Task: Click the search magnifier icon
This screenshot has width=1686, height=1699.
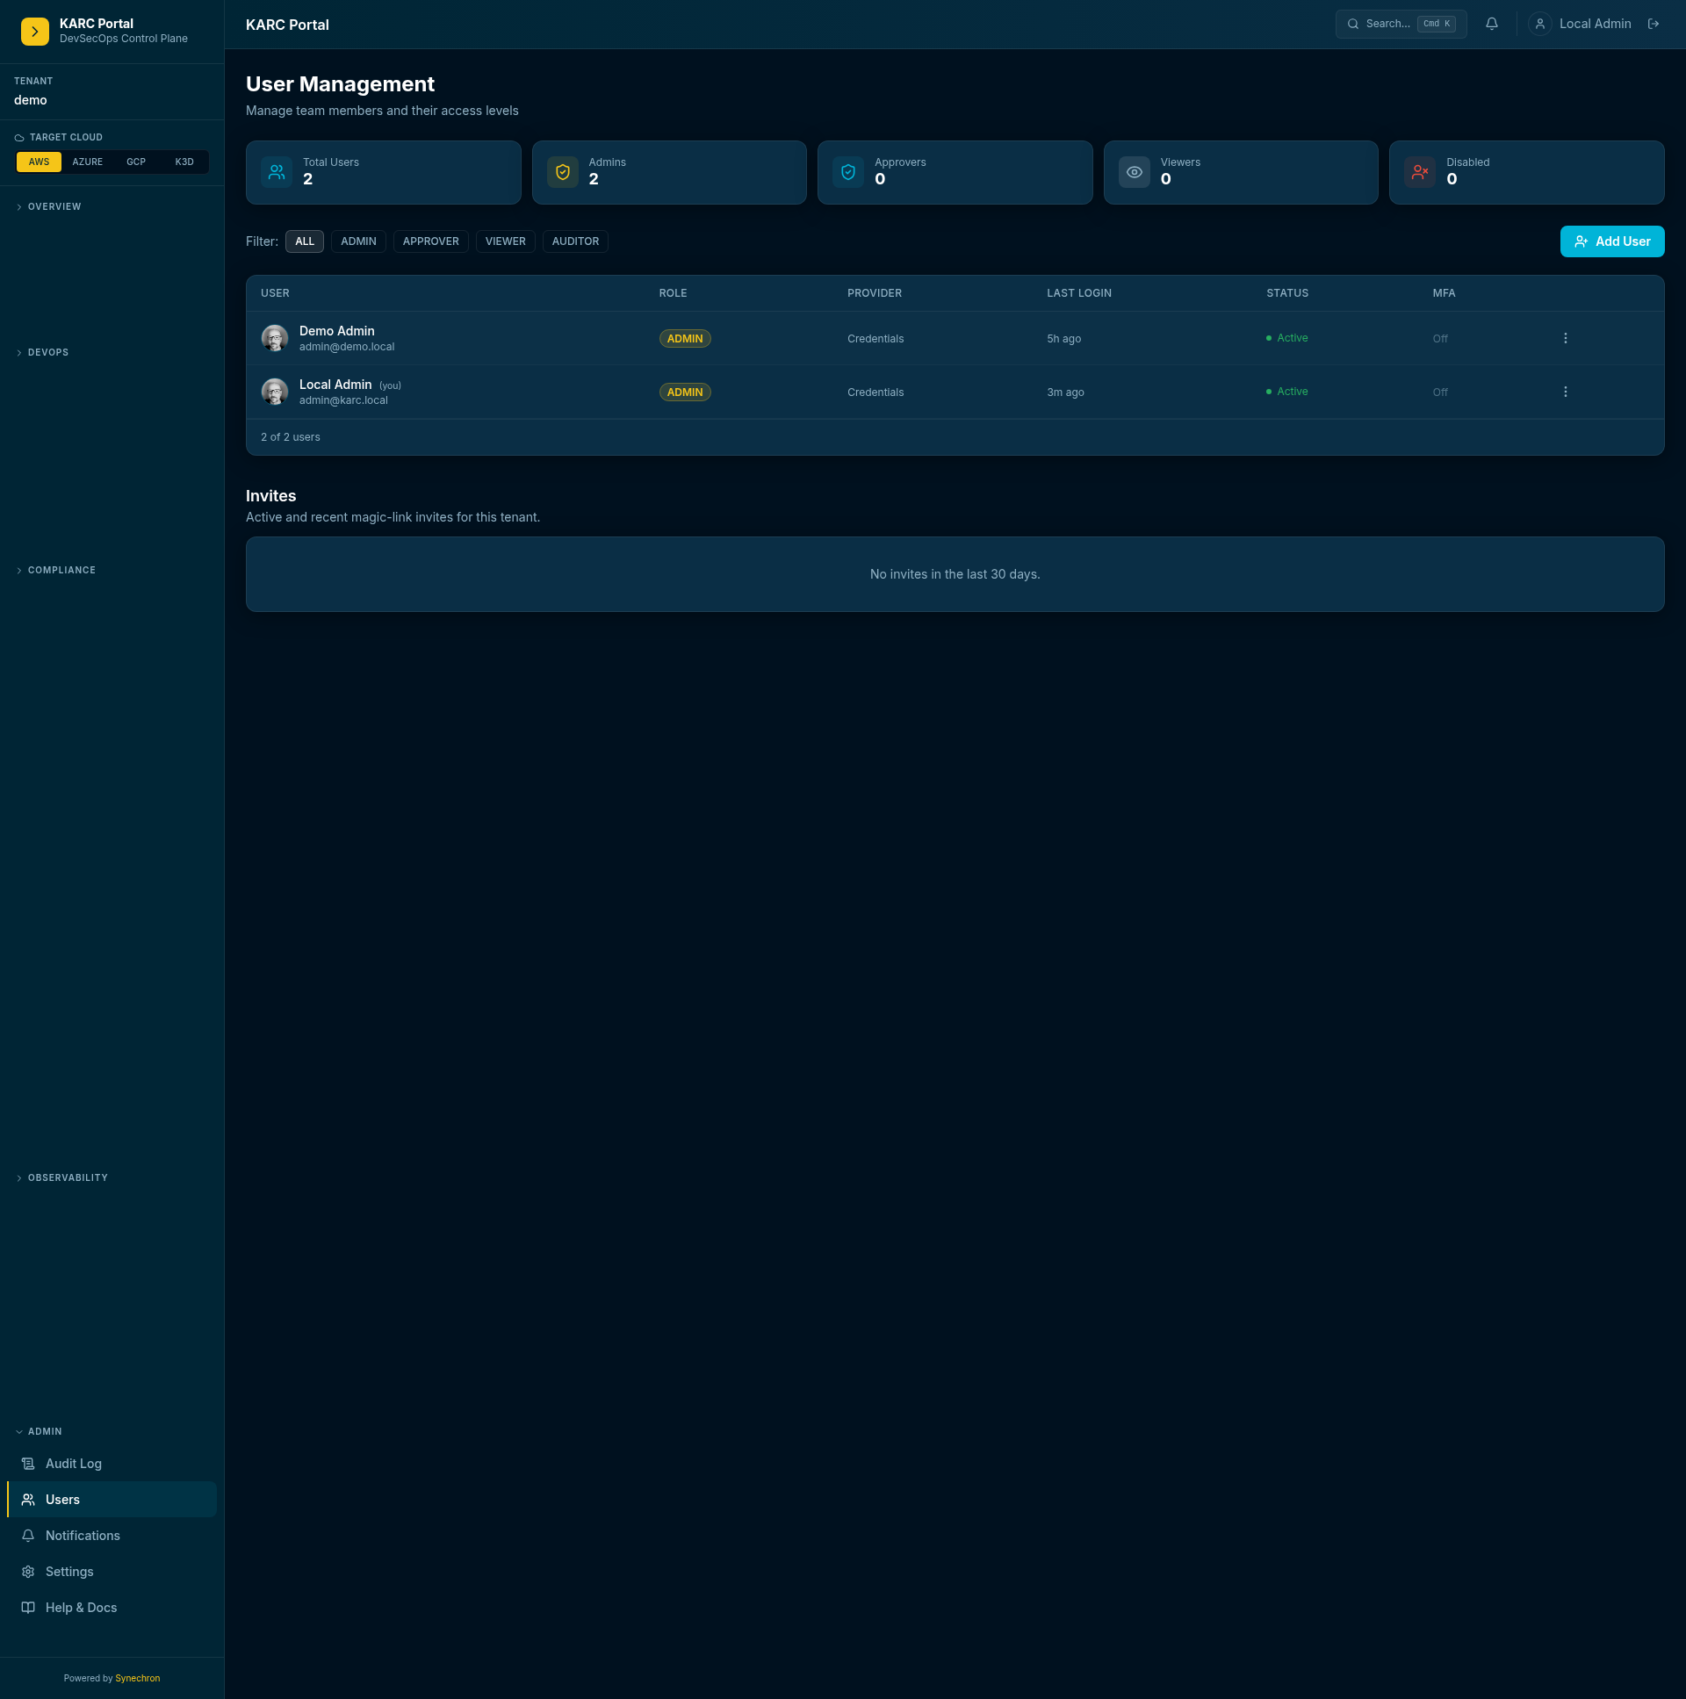Action: point(1353,24)
